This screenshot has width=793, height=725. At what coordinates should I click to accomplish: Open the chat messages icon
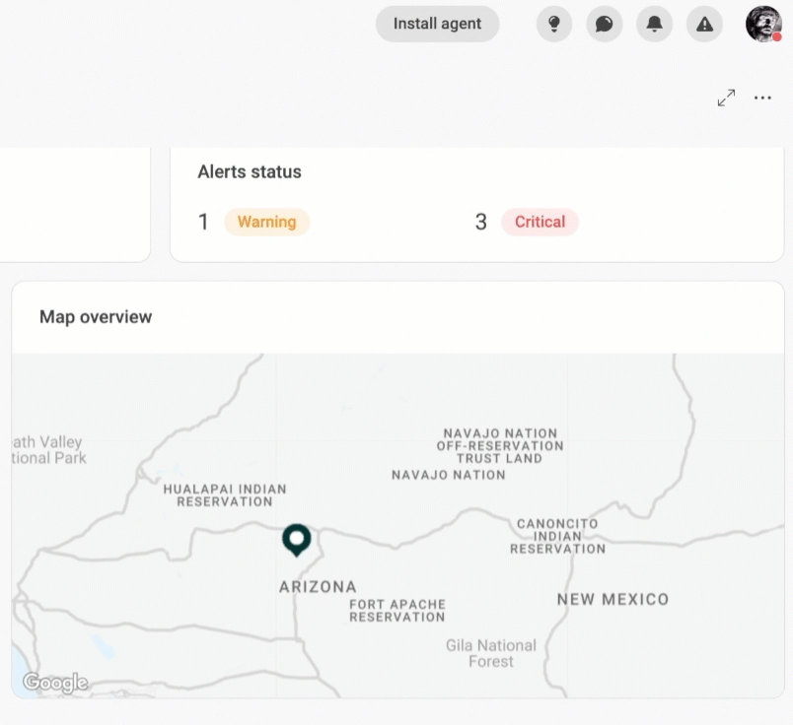tap(604, 24)
